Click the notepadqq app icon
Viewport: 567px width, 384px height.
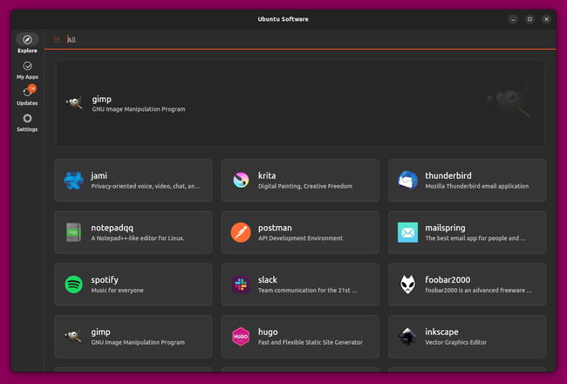point(73,232)
